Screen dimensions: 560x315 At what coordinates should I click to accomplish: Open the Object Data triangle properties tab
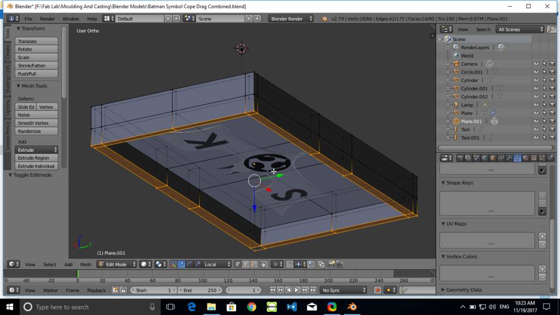(517, 158)
